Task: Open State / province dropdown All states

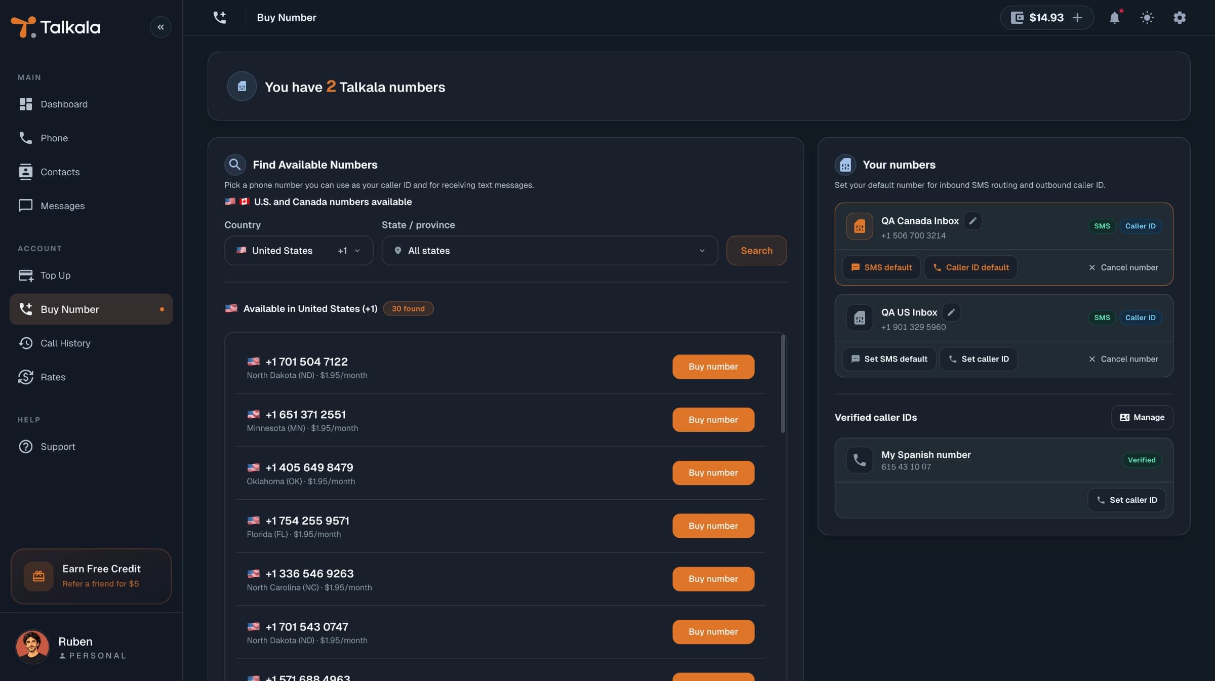Action: [550, 251]
